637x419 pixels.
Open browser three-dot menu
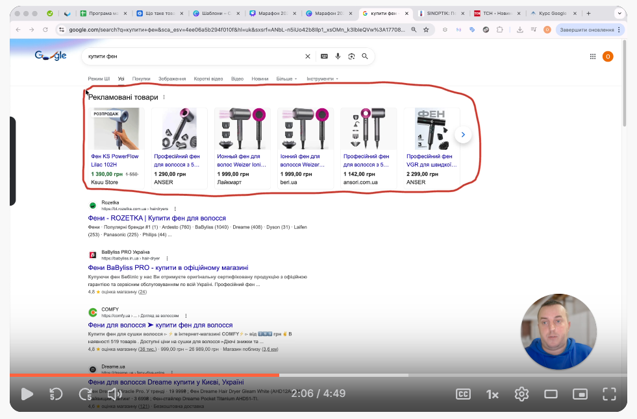(619, 30)
